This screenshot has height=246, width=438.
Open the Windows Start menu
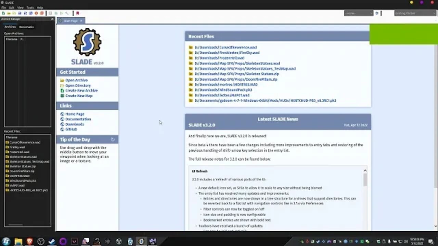(6, 242)
